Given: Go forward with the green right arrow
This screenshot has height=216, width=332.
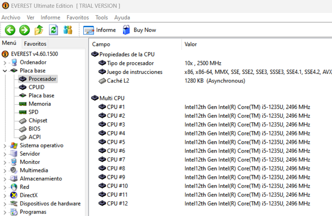Looking at the screenshot, I should [24, 30].
